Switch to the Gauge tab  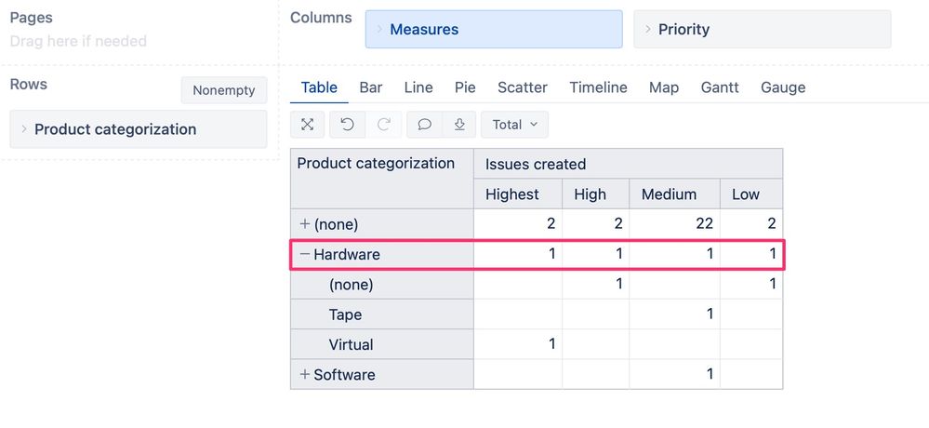tap(783, 87)
